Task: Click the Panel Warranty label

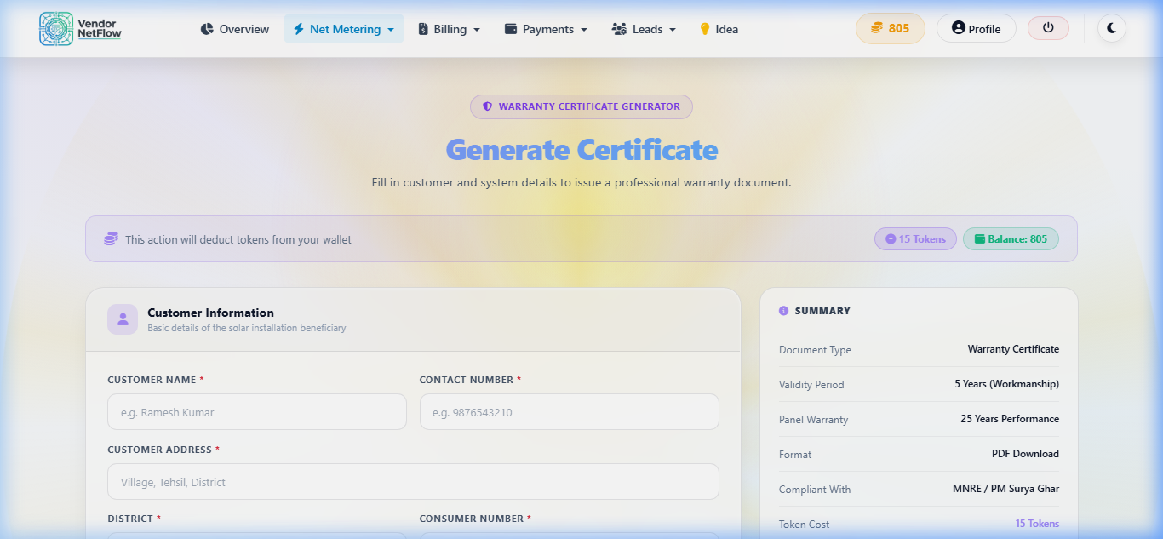Action: tap(813, 420)
